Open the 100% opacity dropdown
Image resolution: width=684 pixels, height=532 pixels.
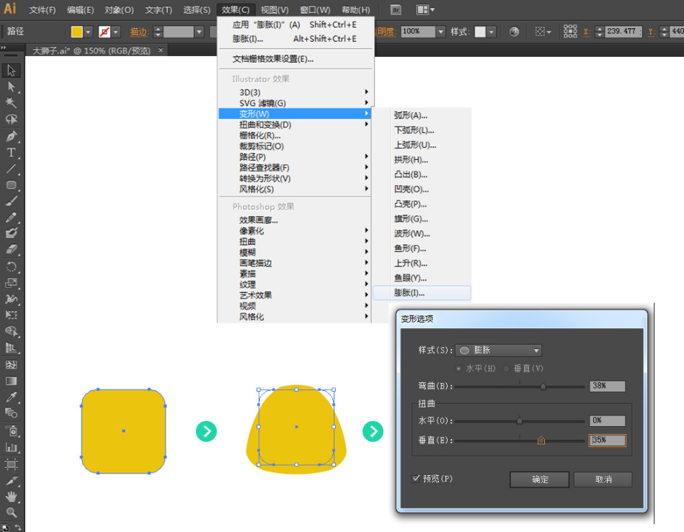[440, 32]
